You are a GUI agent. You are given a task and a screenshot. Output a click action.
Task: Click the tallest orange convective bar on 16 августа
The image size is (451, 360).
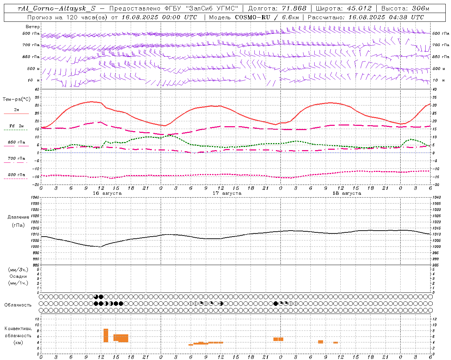click(106, 335)
